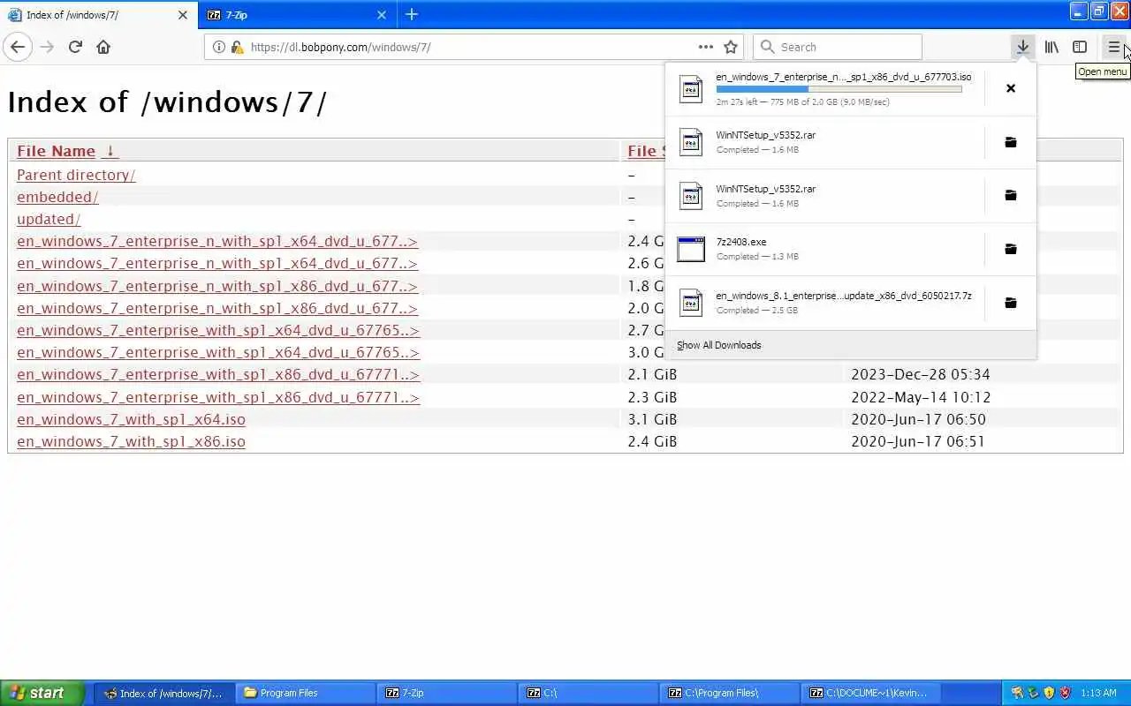Go to the Firefox home page
Viewport: 1131px width, 706px height.
point(103,47)
